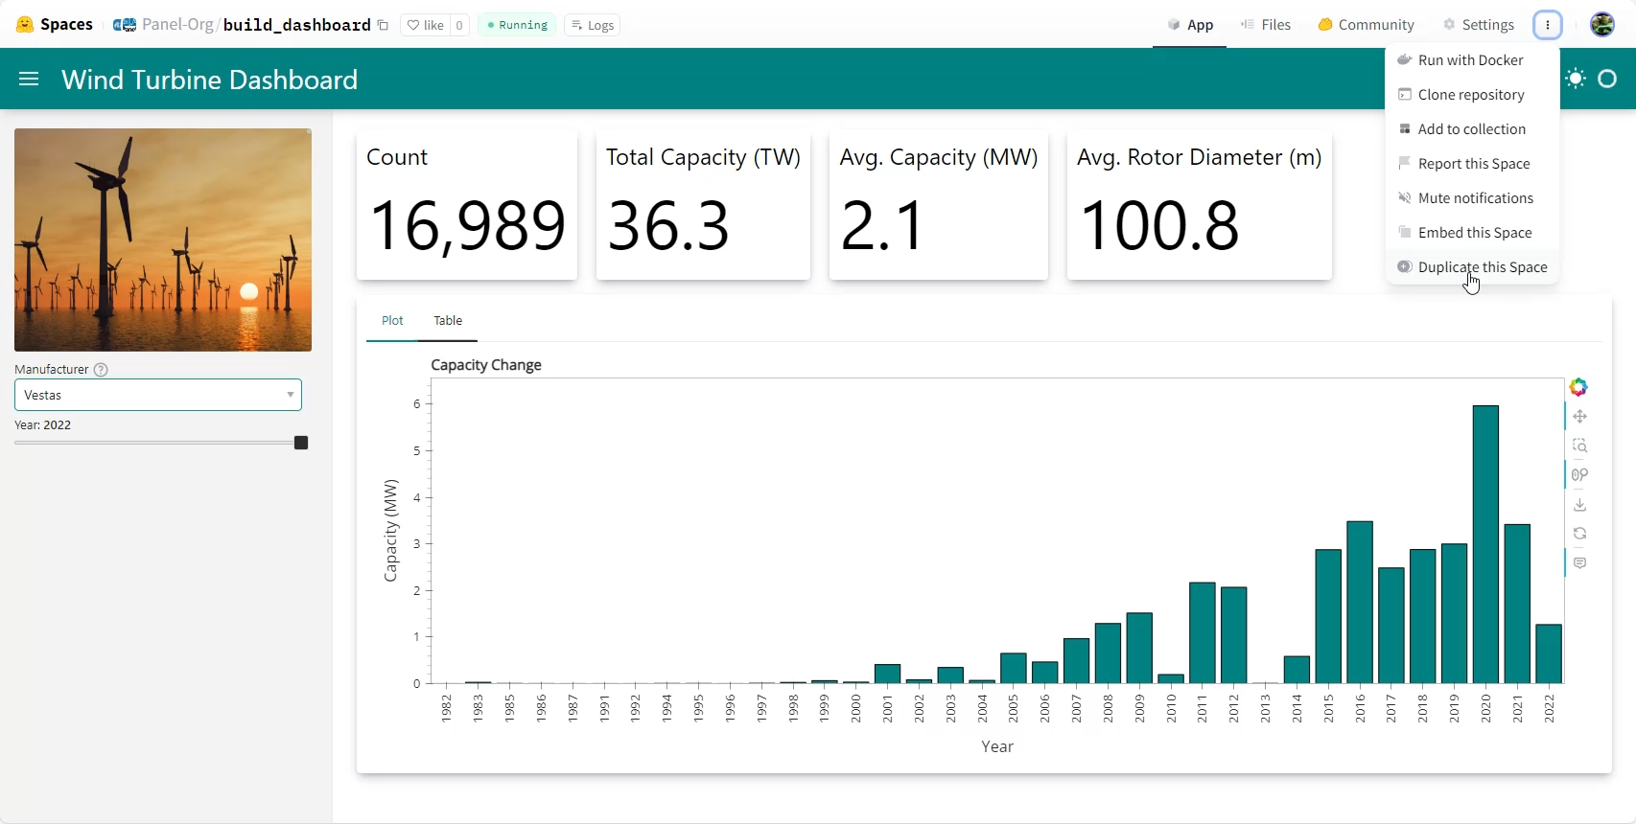Screen dimensions: 1636x824
Task: Reset the plot view
Action: [1579, 534]
